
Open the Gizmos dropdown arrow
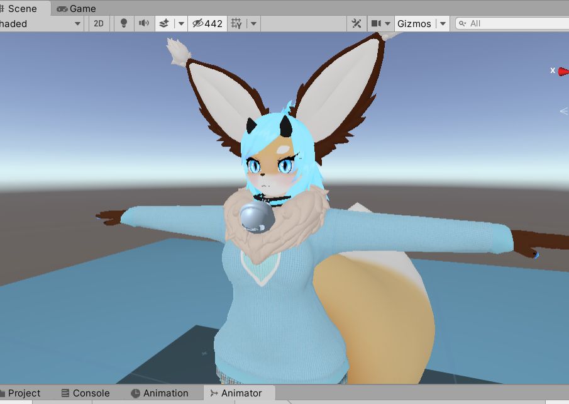443,24
